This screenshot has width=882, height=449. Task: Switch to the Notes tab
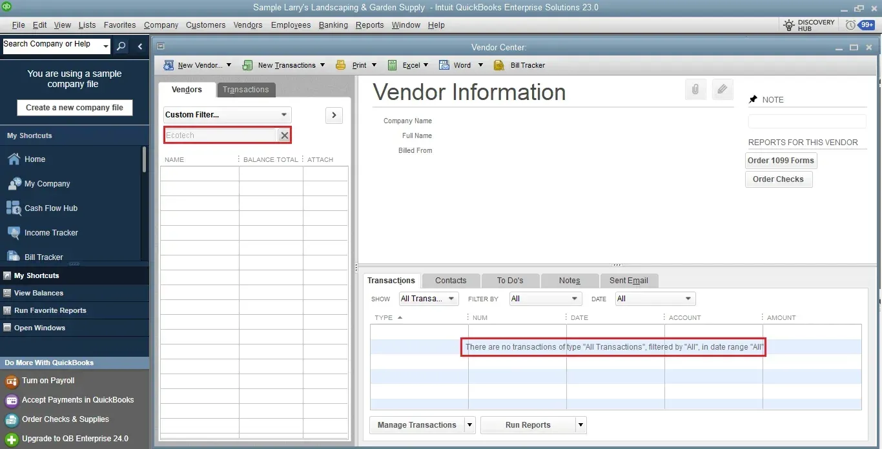(569, 281)
